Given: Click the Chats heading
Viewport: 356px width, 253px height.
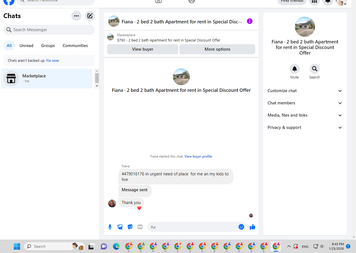Looking at the screenshot, I should tap(12, 16).
